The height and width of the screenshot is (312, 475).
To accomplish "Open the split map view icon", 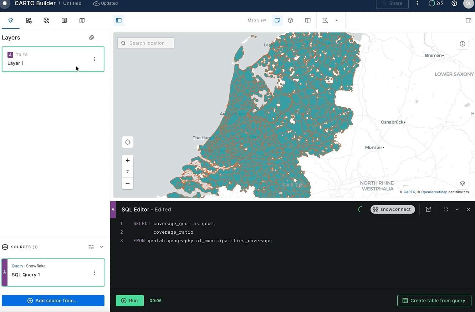I will point(307,20).
